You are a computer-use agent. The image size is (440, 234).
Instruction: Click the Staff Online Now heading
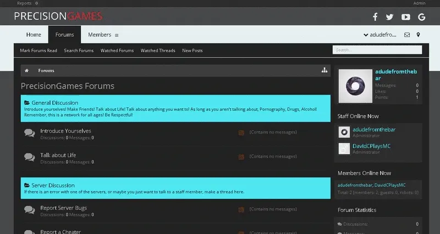point(358,116)
